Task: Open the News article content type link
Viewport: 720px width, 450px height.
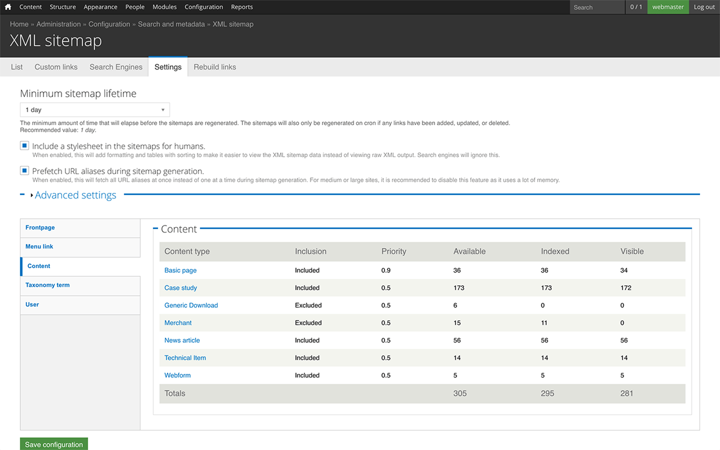Action: tap(182, 340)
